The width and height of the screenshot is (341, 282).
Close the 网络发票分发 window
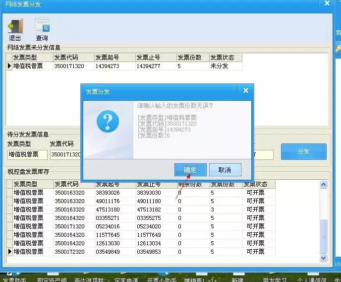(x=327, y=3)
